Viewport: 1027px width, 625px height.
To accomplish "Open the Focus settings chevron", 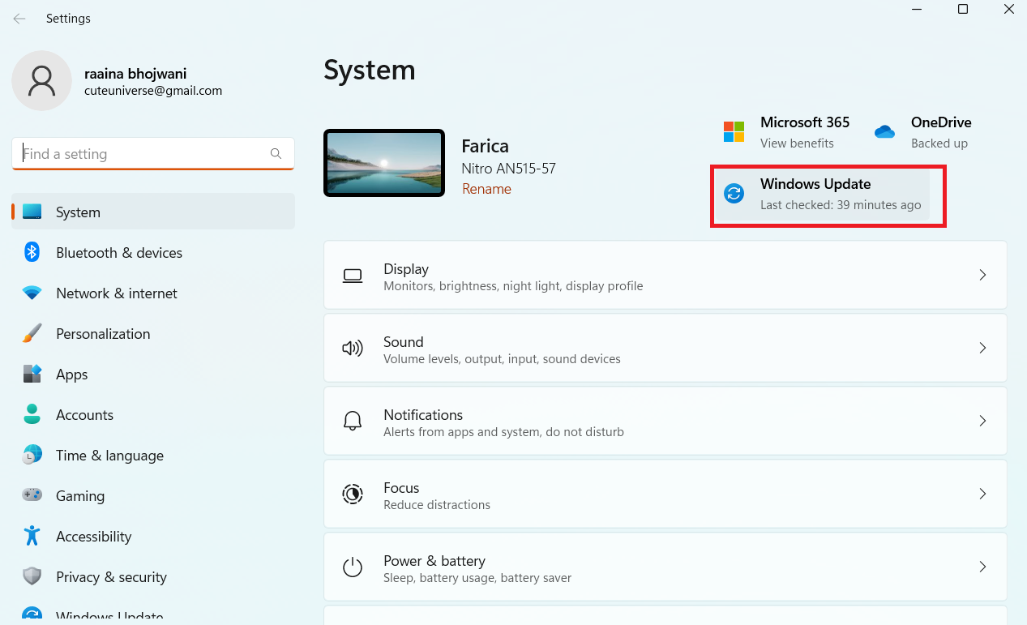I will pyautogui.click(x=982, y=494).
